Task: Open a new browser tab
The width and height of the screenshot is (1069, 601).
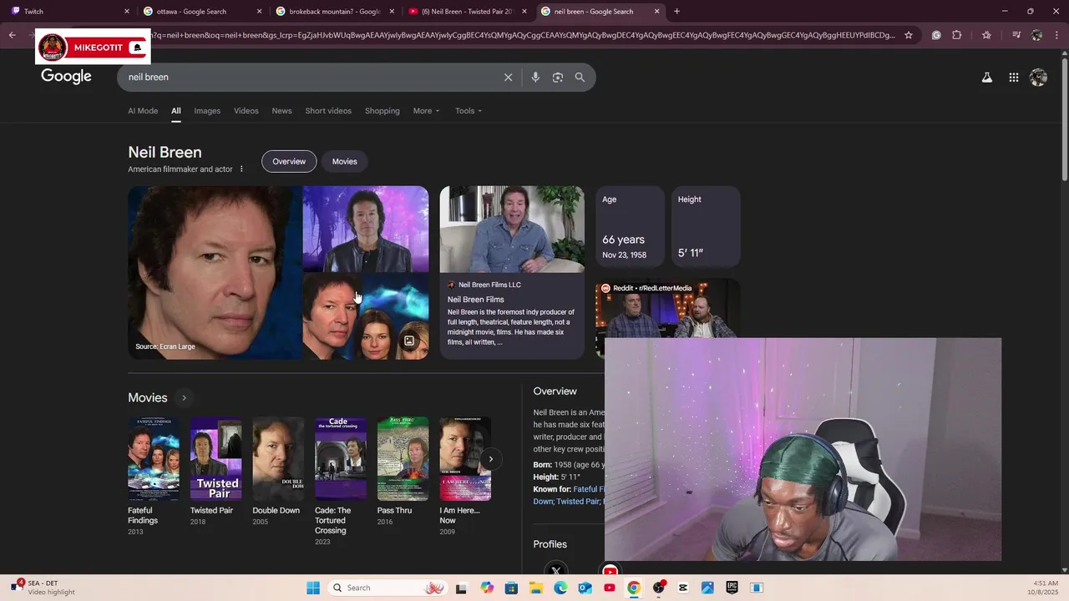Action: tap(676, 12)
